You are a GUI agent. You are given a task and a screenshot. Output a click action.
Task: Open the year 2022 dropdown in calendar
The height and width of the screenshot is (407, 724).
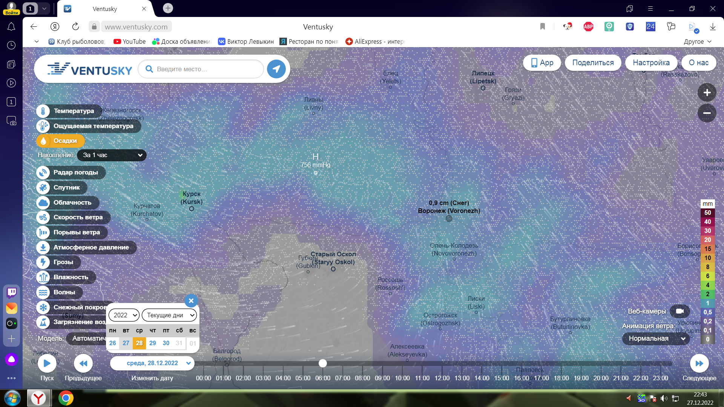pyautogui.click(x=124, y=315)
